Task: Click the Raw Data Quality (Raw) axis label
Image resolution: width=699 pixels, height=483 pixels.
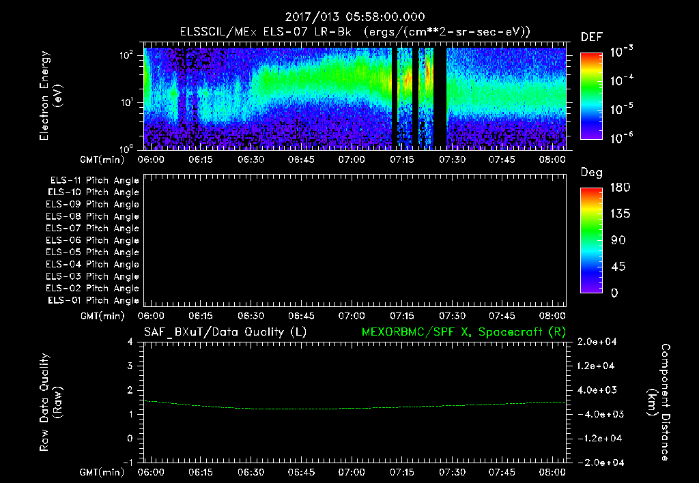Action: [x=51, y=402]
